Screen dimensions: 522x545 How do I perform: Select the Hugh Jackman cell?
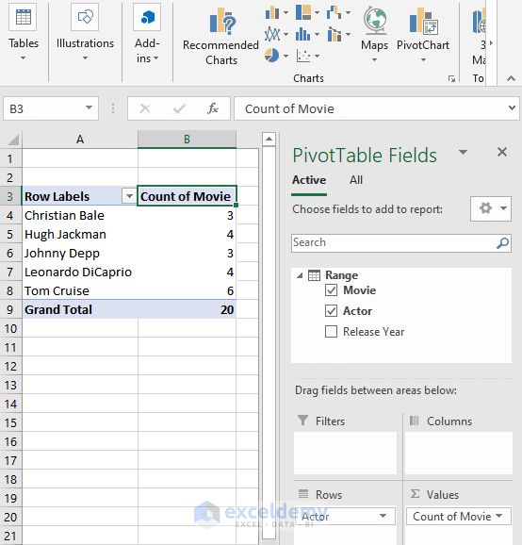click(80, 234)
